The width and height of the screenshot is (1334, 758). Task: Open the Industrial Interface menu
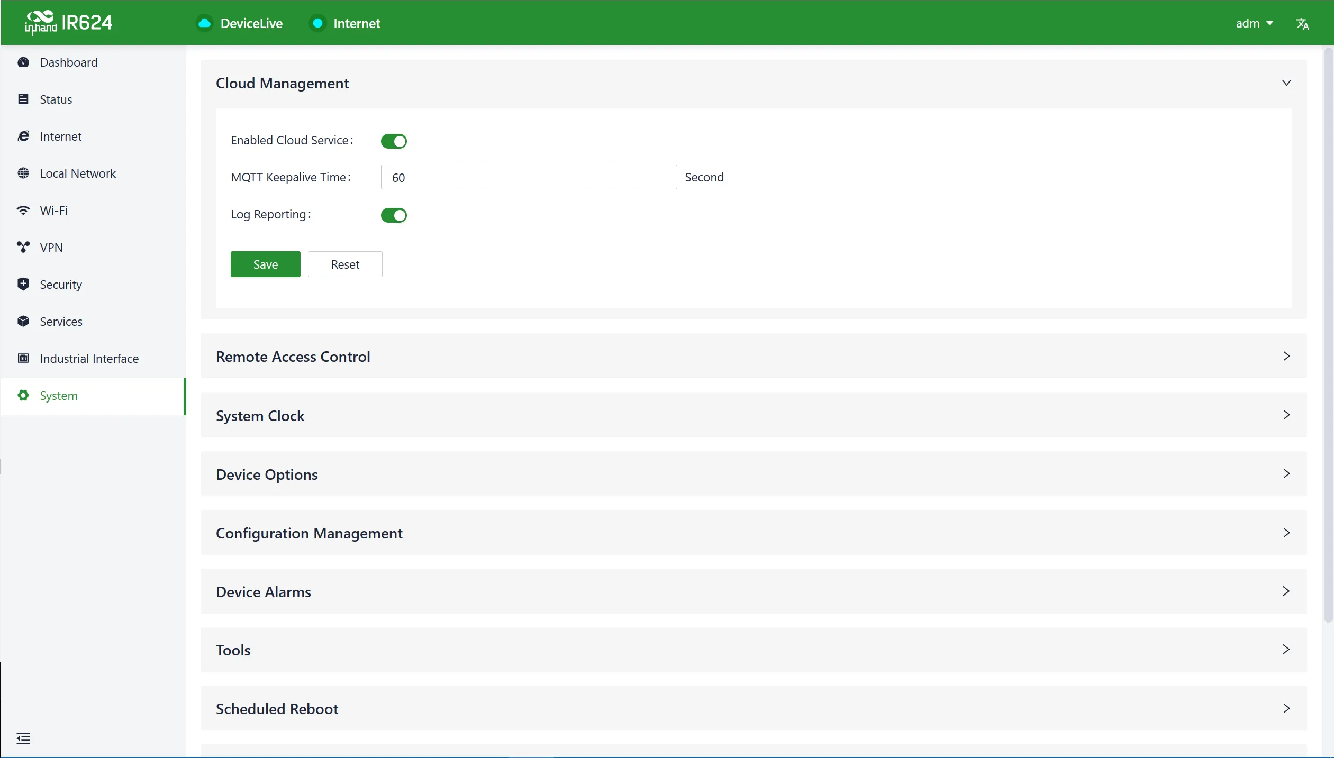click(x=94, y=359)
